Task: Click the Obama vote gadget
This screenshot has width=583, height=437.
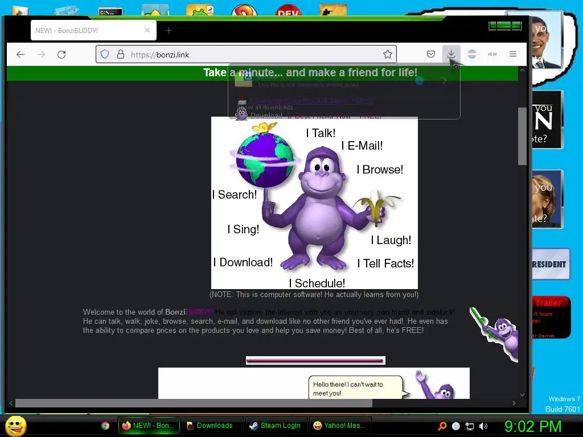Action: pos(546,40)
